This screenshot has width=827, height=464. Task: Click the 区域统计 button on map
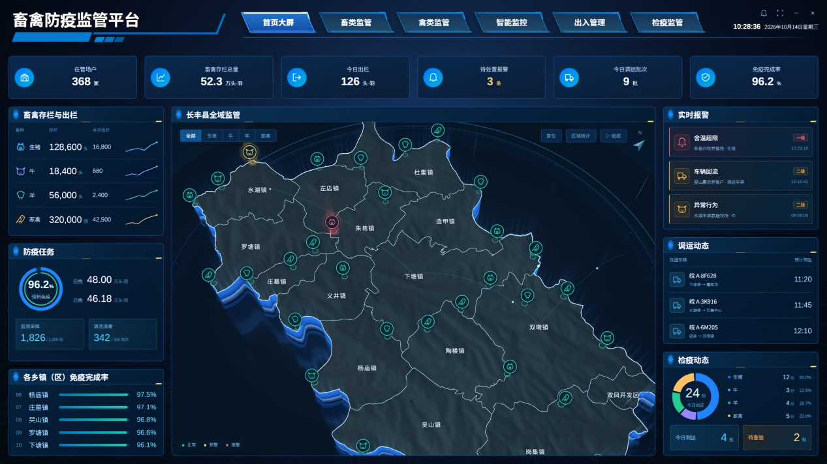click(x=581, y=136)
